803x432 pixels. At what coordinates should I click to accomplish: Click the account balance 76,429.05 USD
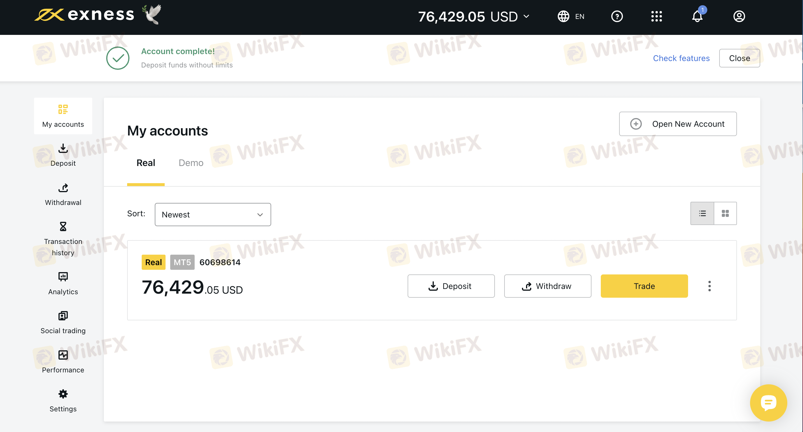(x=192, y=288)
